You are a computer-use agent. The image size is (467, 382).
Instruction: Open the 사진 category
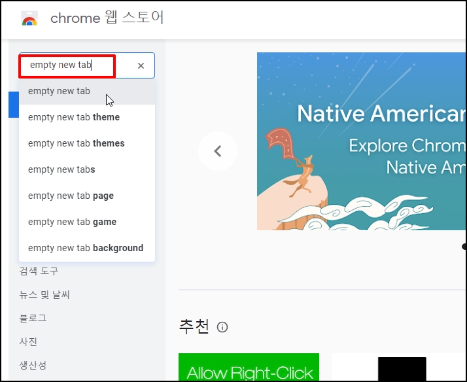click(x=28, y=341)
